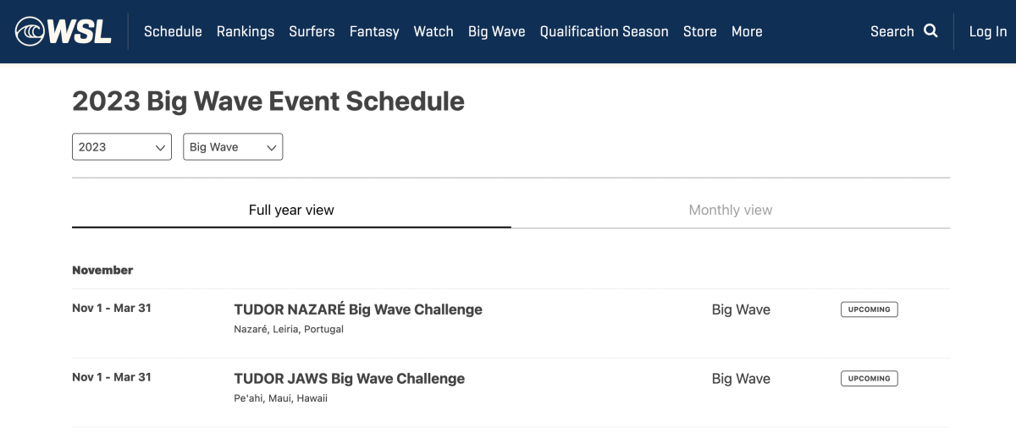
Task: Open the year dropdown showing 2023
Action: pyautogui.click(x=122, y=147)
